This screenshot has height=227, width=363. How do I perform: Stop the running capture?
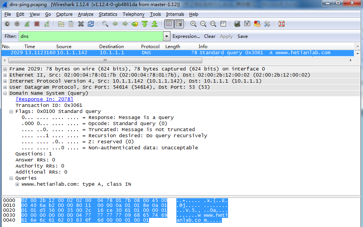37,24
